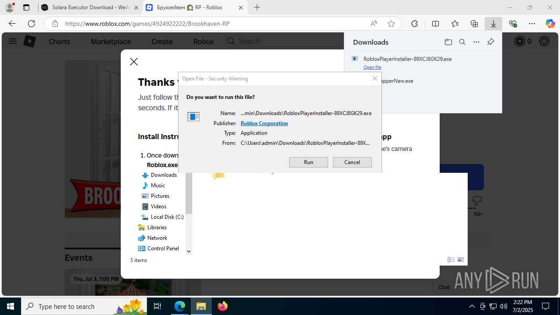The width and height of the screenshot is (560, 315).
Task: Pin the Downloads panel
Action: coord(490,42)
